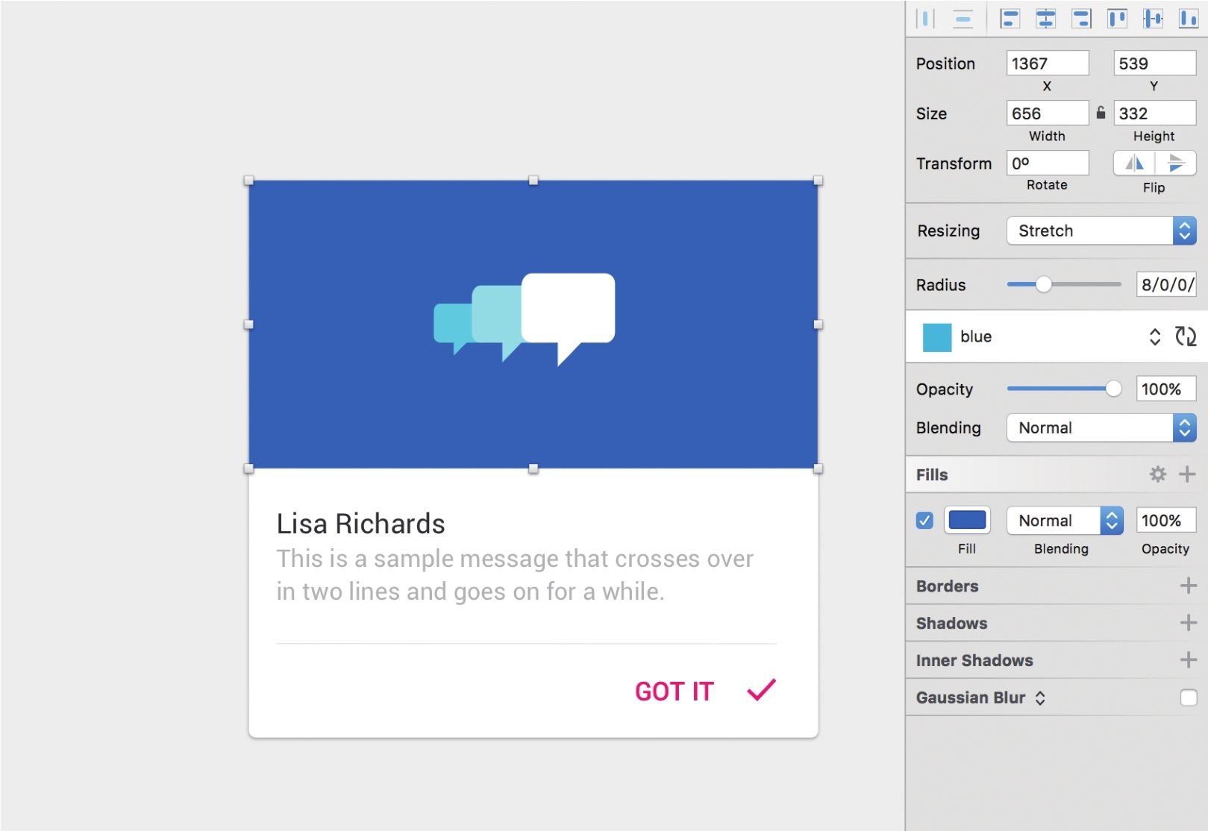Open Fills settings gear
Screen dimensions: 1208x831
click(x=1157, y=474)
